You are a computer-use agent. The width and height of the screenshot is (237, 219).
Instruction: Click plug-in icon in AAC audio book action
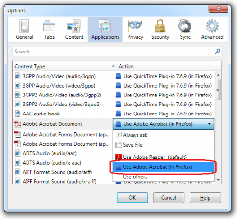click(118, 114)
